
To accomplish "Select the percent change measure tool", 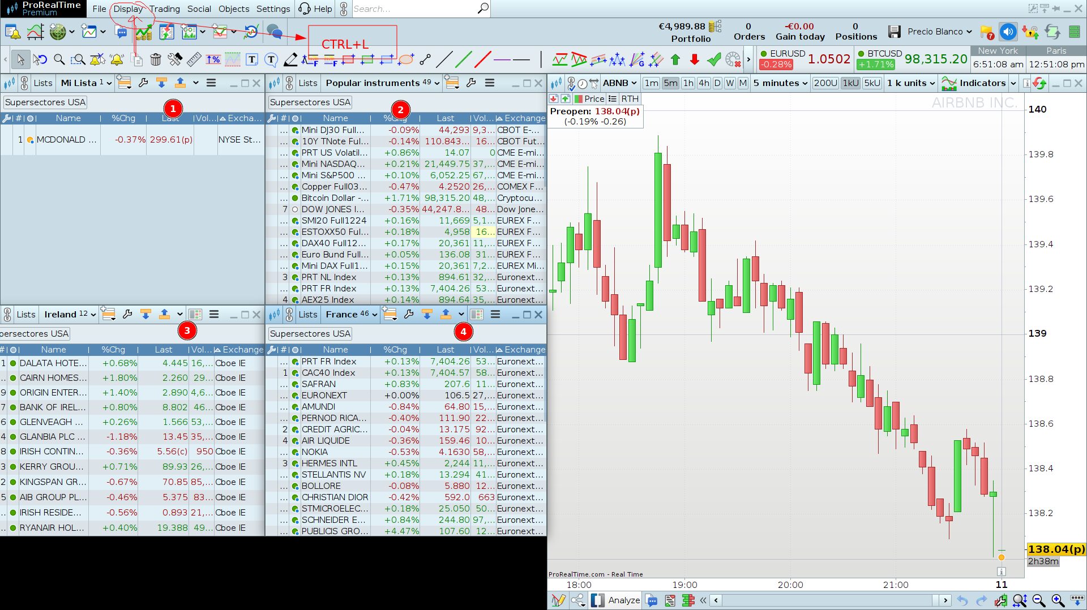I will 213,59.
